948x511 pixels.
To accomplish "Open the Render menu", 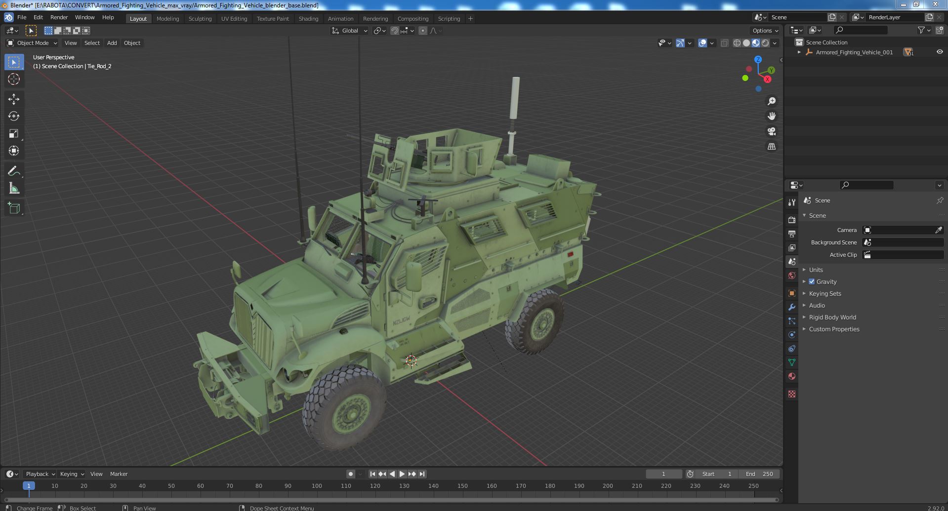I will pos(59,17).
